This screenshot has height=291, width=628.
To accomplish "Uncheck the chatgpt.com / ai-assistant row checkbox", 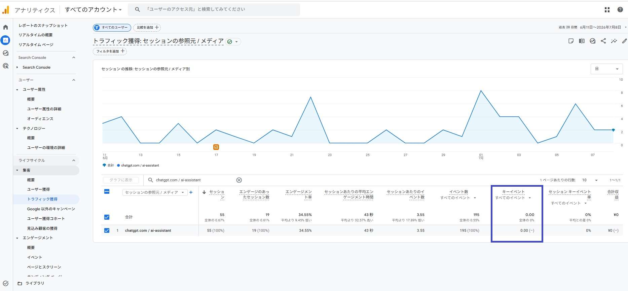I will tap(107, 230).
